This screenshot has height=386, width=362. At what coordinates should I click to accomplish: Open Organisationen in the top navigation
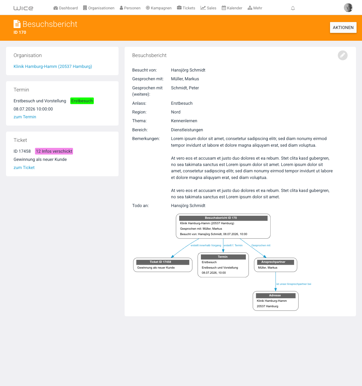point(99,8)
